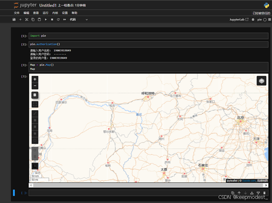Restart the kernel with the circular arrow
The image size is (272, 203).
[x=58, y=20]
